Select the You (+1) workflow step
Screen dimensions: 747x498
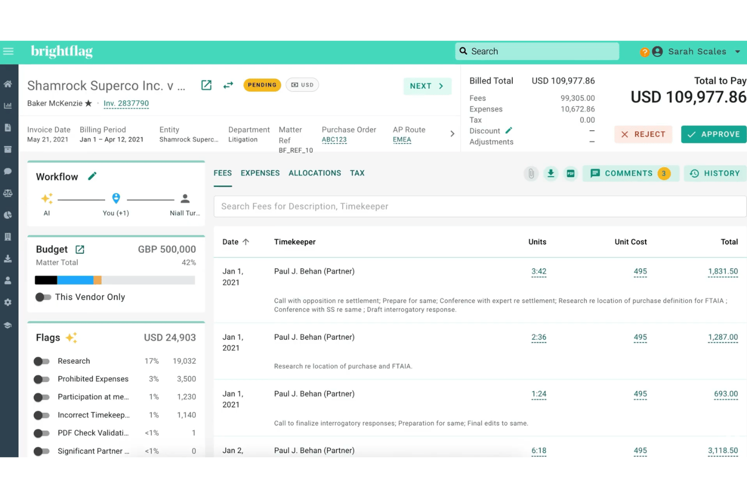tap(116, 204)
